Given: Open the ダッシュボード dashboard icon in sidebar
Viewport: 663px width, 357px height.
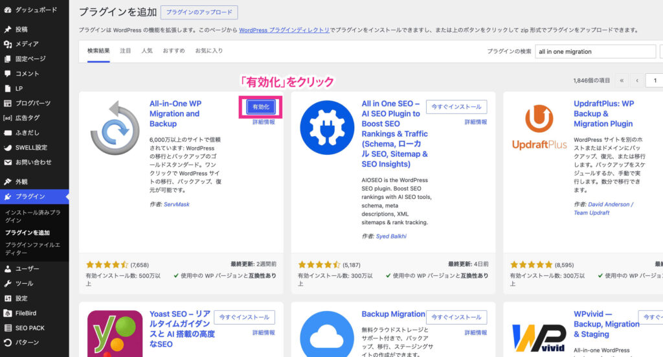Looking at the screenshot, I should [x=8, y=10].
